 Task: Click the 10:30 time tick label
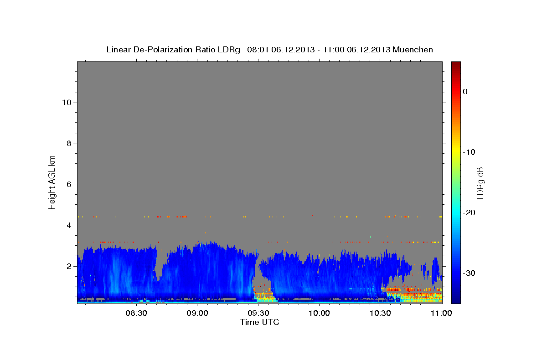380,313
